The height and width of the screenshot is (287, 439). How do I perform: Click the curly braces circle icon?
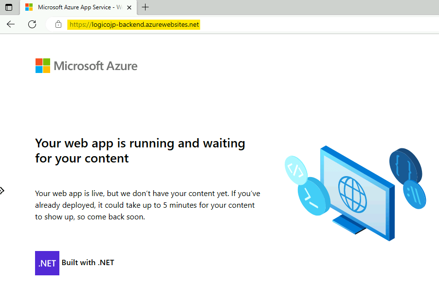[404, 165]
